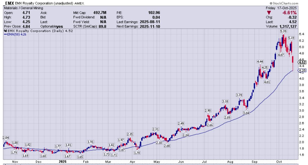Click the 4.44 September high label
The image size is (308, 165).
point(260,62)
